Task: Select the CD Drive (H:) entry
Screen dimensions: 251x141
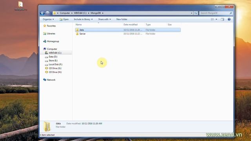Action: click(x=55, y=72)
